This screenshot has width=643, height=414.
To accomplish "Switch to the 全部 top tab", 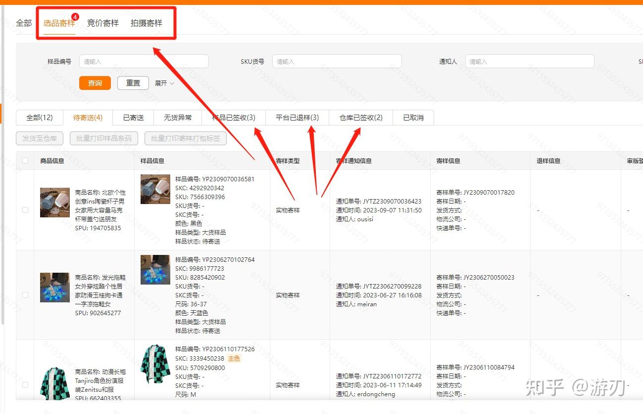I will pos(24,23).
